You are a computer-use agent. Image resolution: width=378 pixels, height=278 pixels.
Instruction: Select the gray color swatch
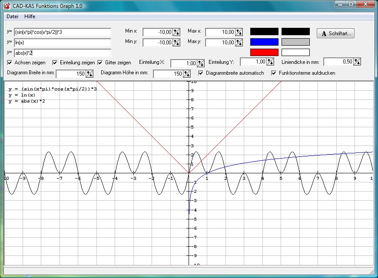295,42
